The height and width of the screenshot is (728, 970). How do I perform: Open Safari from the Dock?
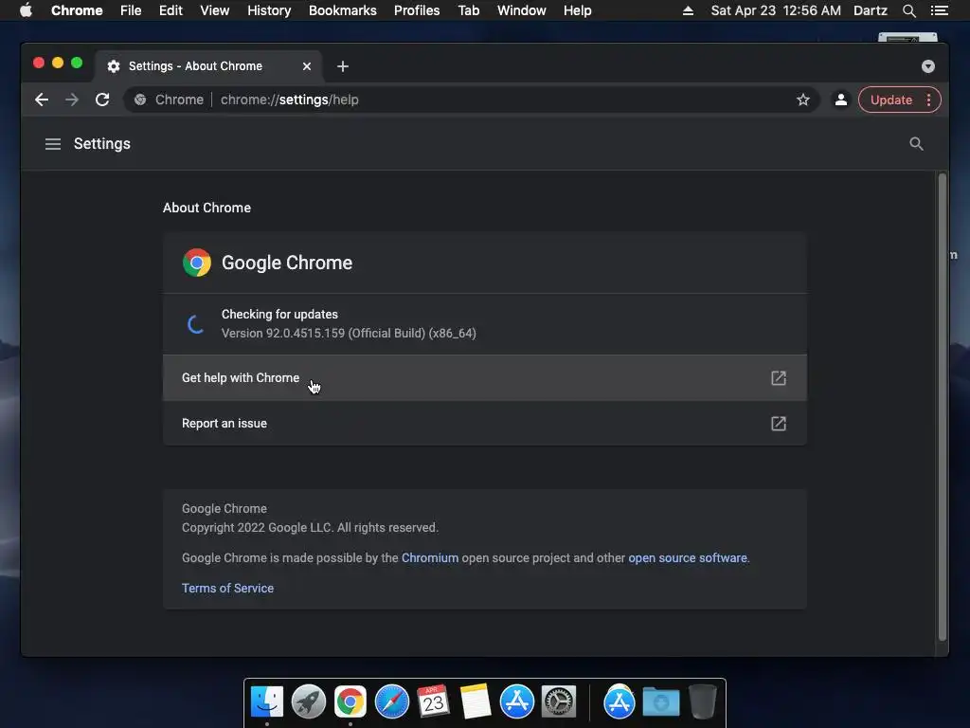(x=391, y=702)
